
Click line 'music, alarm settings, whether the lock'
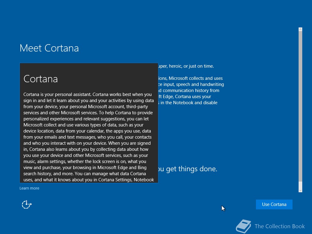[85, 161]
